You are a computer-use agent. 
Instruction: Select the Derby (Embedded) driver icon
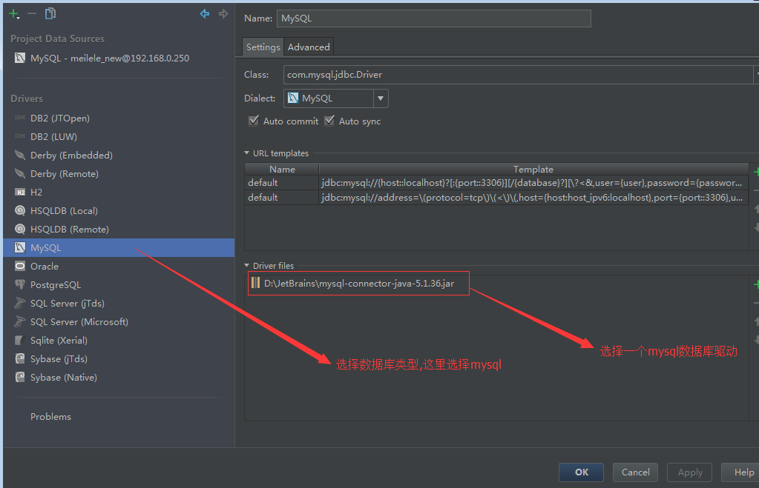click(x=20, y=155)
